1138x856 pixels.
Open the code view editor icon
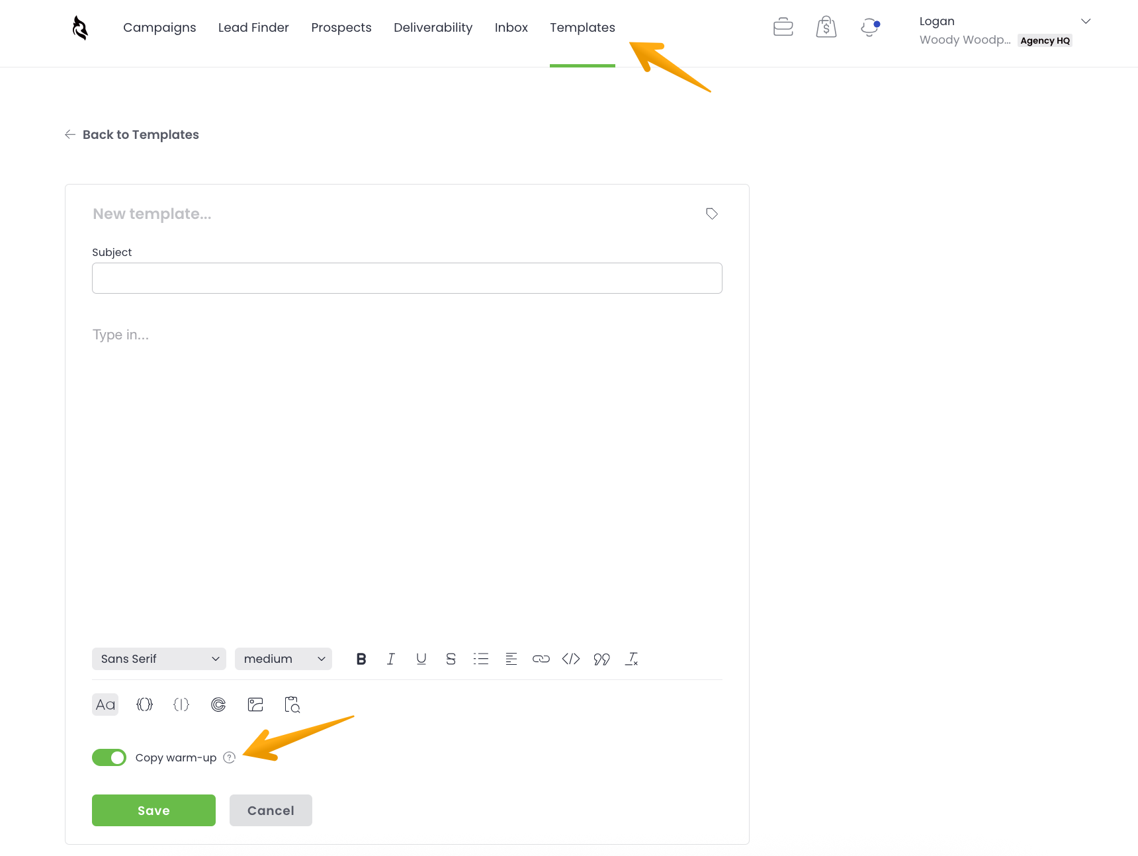click(570, 659)
